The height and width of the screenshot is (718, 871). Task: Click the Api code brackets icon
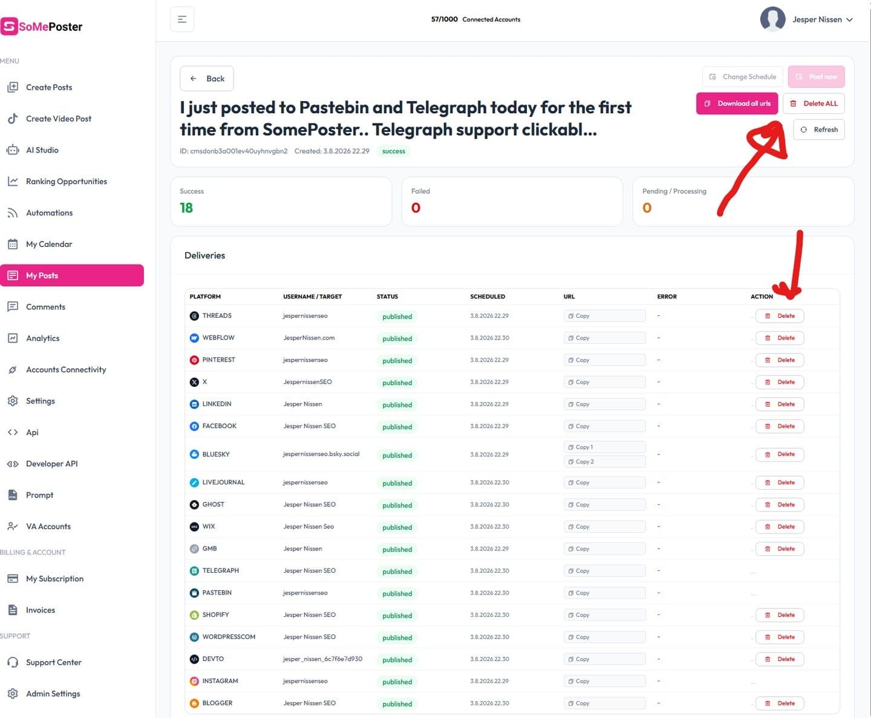pyautogui.click(x=13, y=432)
